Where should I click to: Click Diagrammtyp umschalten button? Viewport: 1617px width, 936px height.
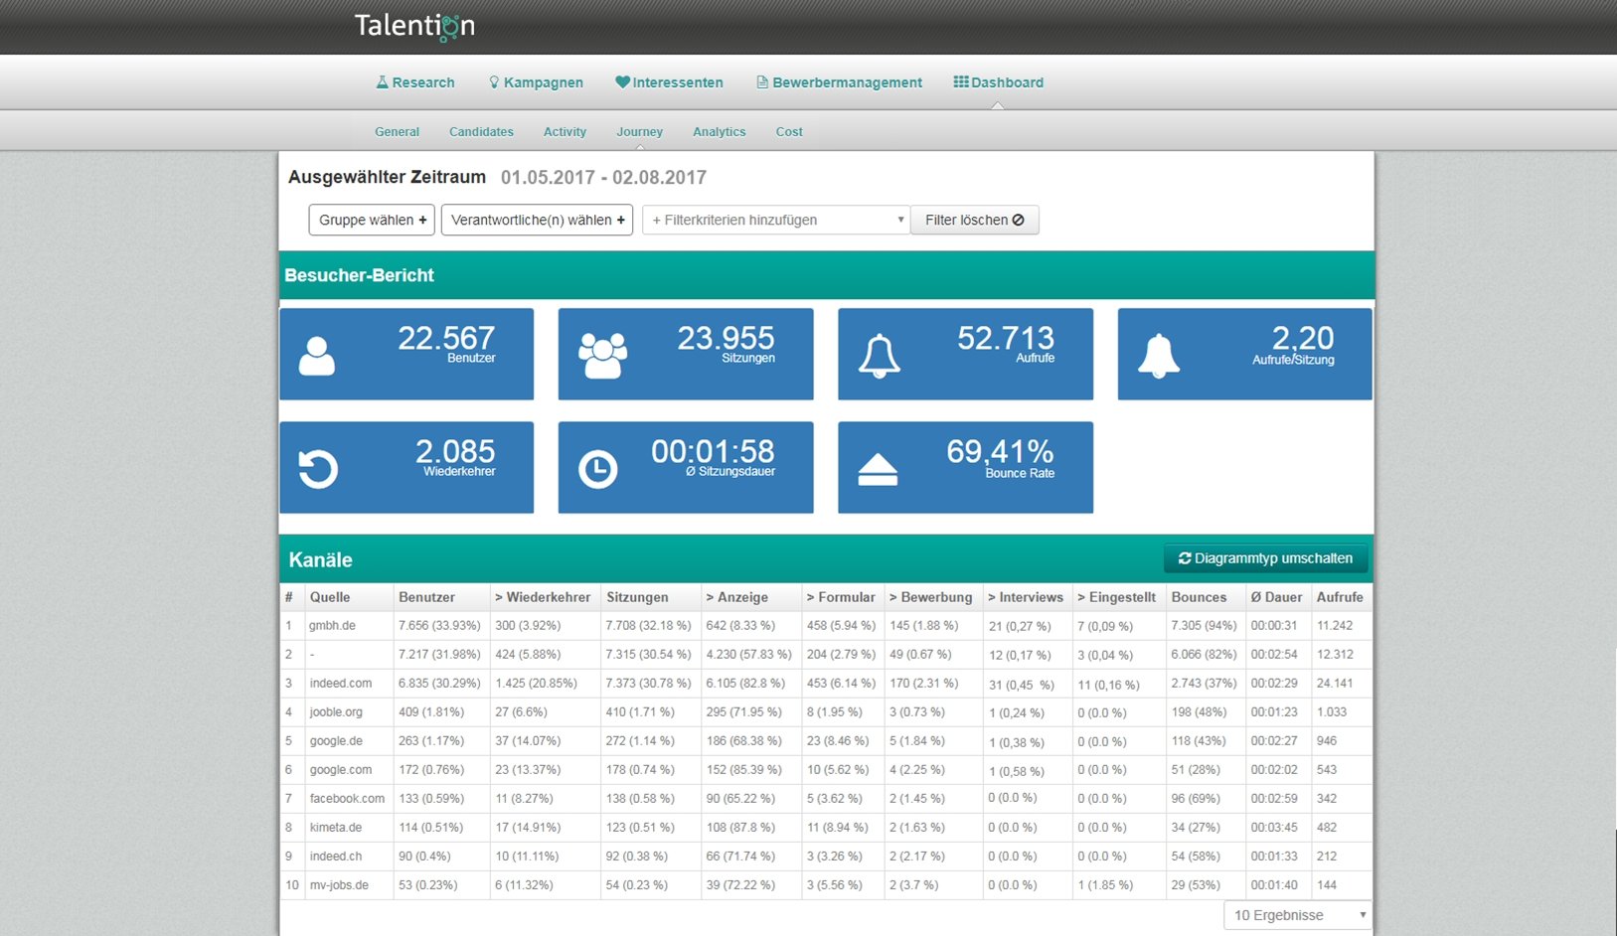tap(1265, 558)
